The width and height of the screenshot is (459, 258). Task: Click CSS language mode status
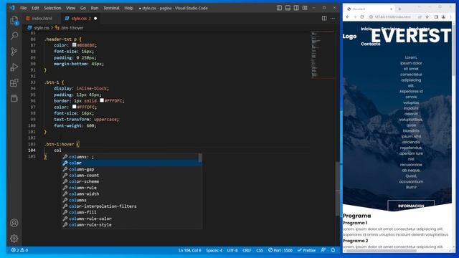pos(260,250)
